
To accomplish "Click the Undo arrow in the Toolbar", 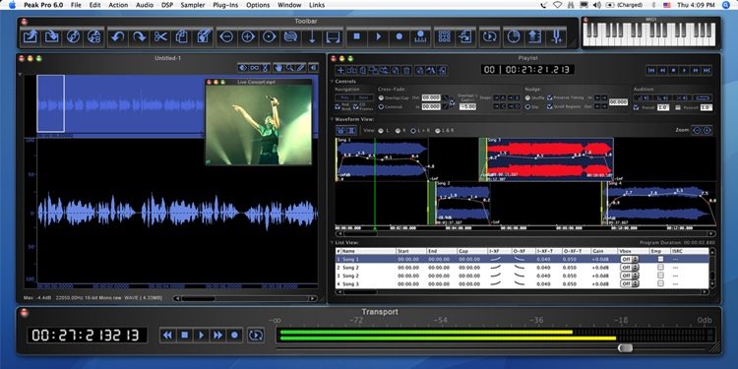I will (x=118, y=36).
